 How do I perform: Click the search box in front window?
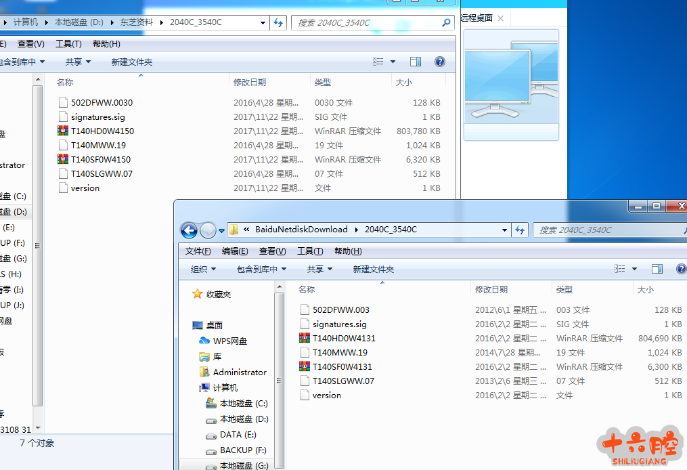coord(606,230)
